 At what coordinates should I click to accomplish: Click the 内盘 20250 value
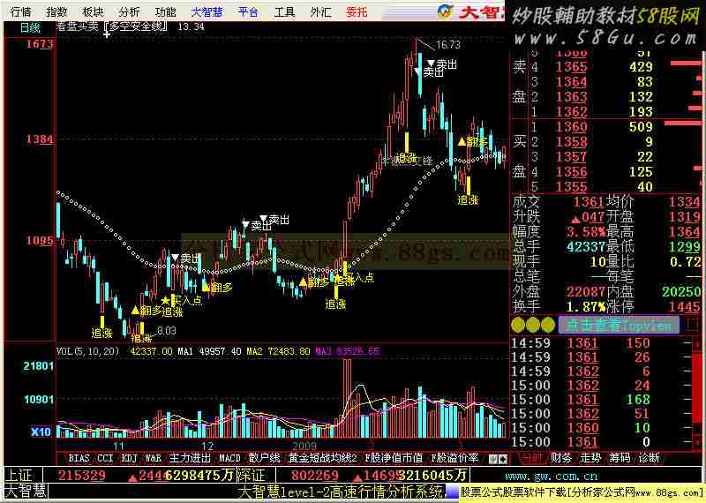[680, 292]
